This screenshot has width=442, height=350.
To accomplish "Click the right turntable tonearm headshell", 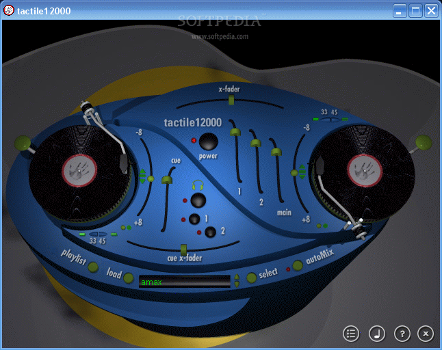I will (x=320, y=166).
